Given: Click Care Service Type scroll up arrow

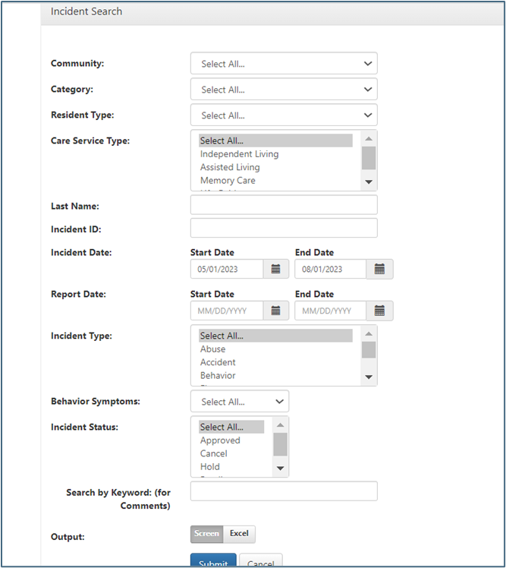Looking at the screenshot, I should coord(369,139).
